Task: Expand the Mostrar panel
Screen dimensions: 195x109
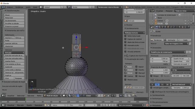Action: click(x=129, y=25)
